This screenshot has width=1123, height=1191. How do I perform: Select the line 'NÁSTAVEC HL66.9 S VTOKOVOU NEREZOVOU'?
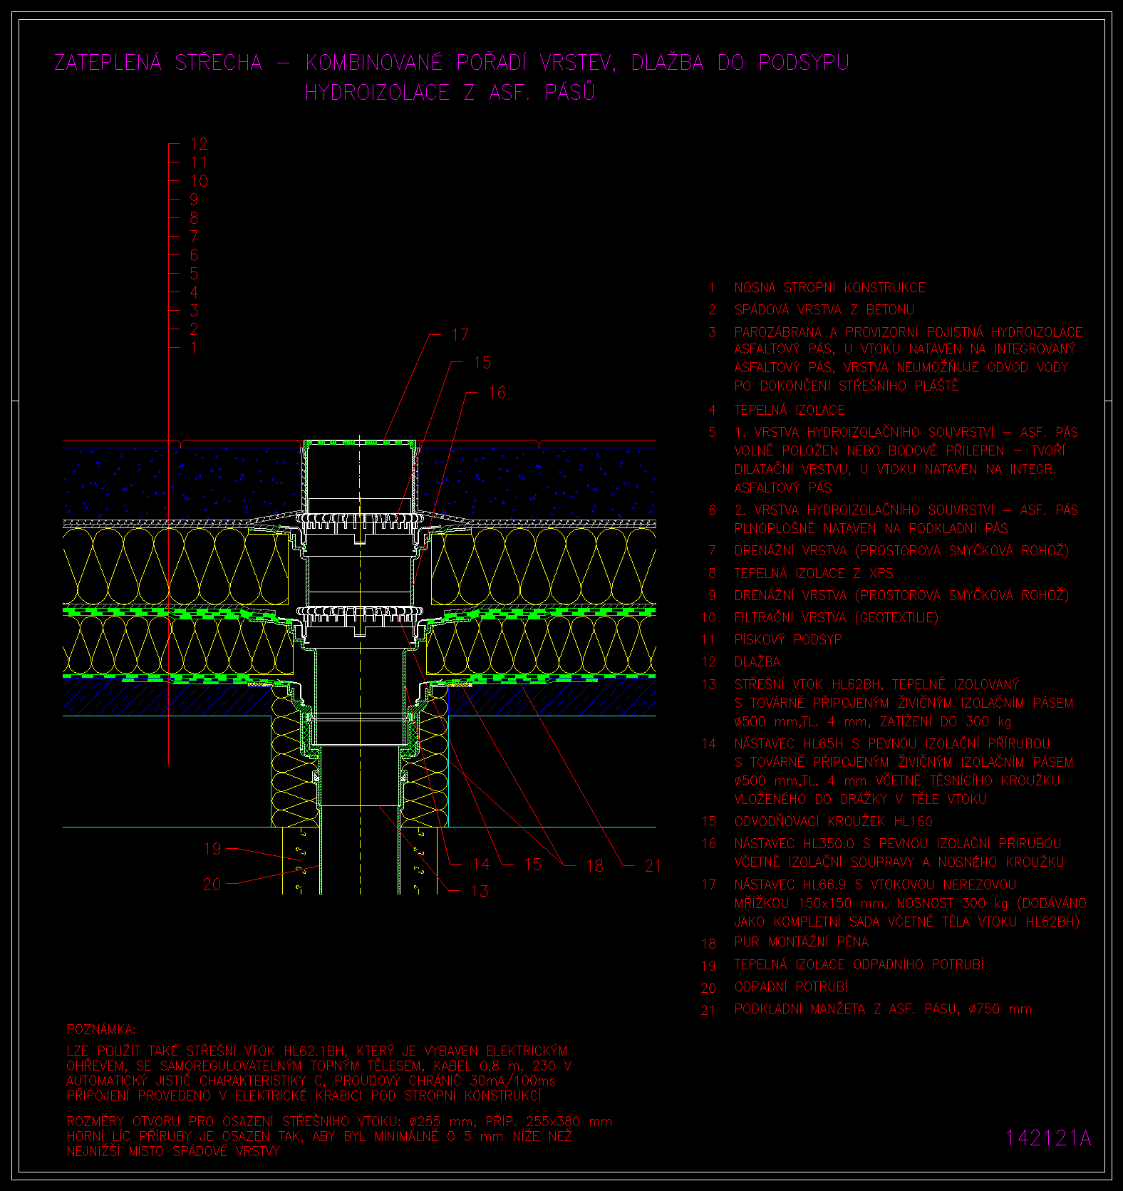coord(876,885)
